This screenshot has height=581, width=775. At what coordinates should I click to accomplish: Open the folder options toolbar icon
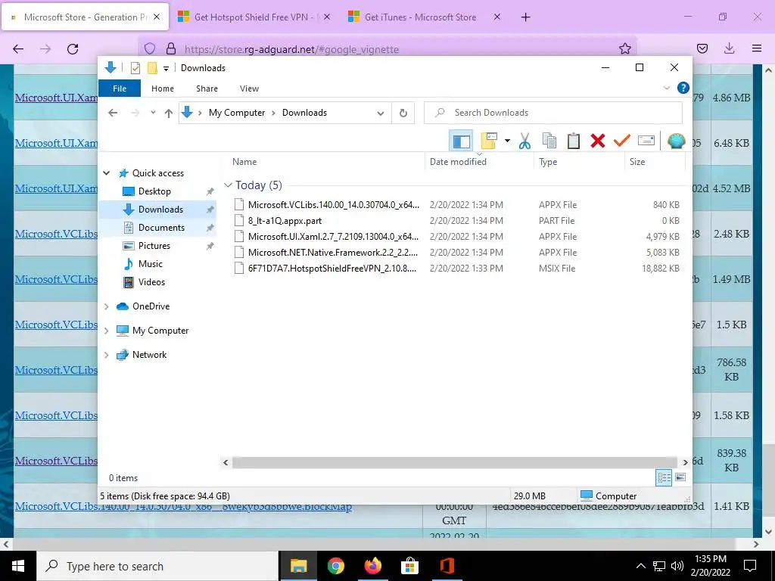tap(489, 141)
